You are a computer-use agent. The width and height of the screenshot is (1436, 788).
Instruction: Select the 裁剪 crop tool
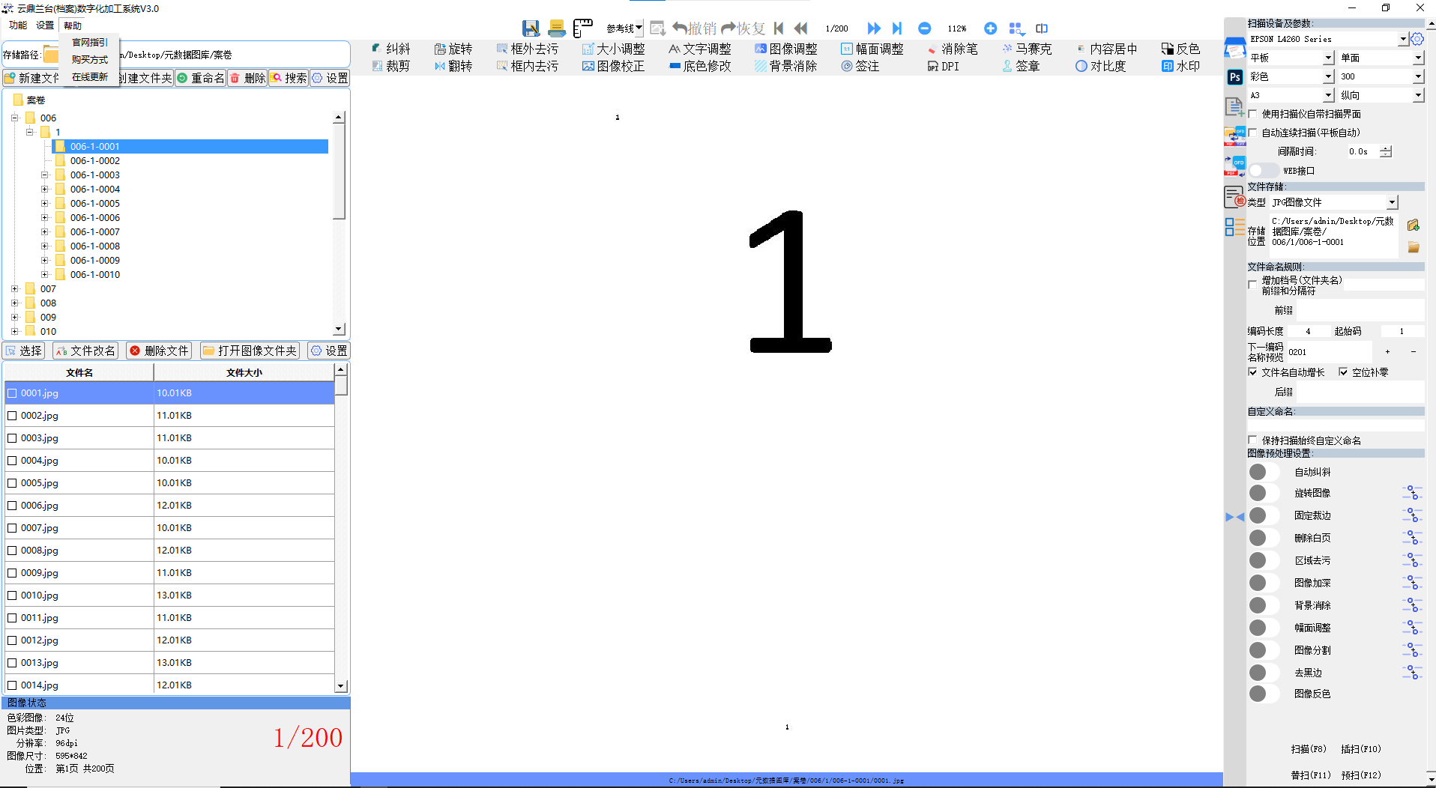(x=391, y=66)
